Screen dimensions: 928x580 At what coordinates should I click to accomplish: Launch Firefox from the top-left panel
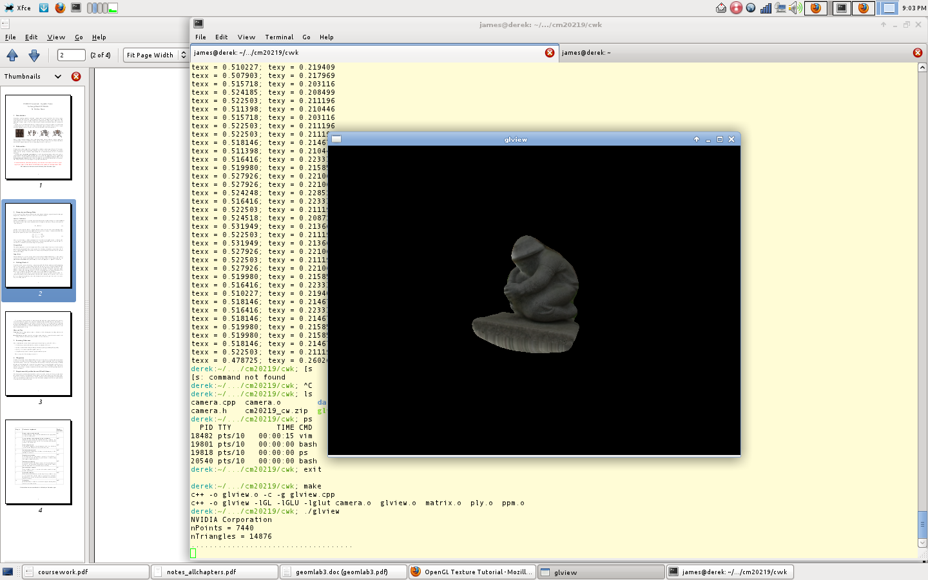click(x=60, y=8)
